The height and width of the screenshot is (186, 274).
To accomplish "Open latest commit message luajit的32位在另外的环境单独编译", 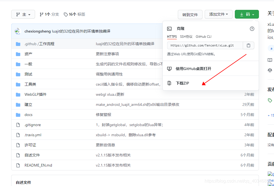I will pyautogui.click(x=81, y=31).
